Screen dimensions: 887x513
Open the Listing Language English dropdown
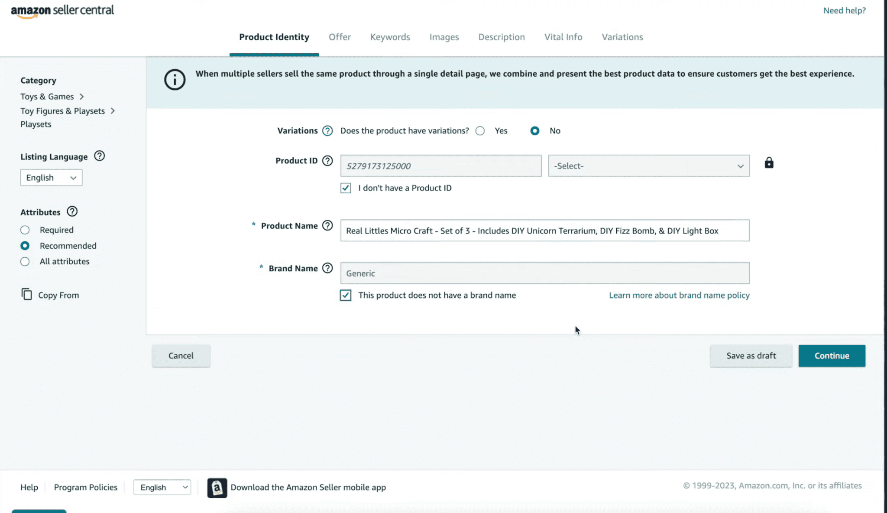[x=51, y=177]
